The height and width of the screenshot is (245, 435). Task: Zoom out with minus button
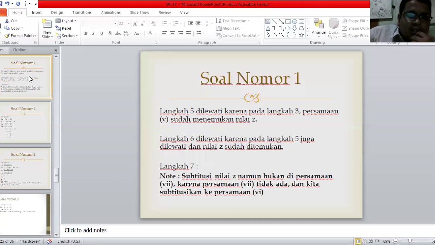396,241
